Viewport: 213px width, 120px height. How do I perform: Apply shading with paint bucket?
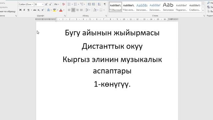[x=95, y=10]
